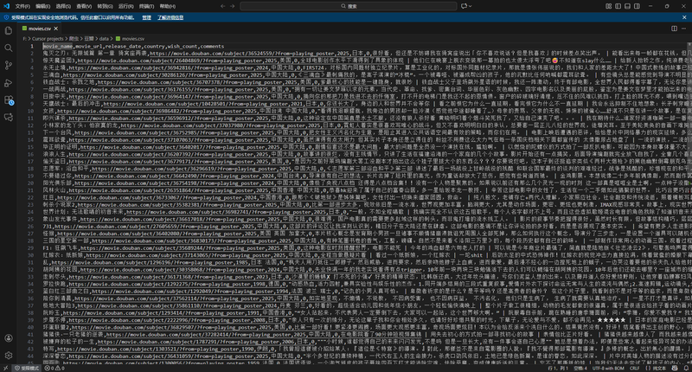Open the Search view in activity bar

coord(9,48)
